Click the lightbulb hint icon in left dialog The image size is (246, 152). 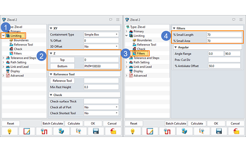9,131
